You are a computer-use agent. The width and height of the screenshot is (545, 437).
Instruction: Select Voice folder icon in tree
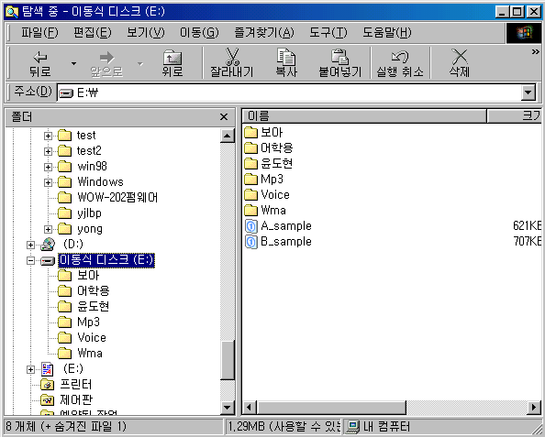[64, 338]
